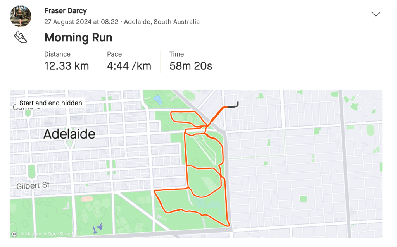Click the "Start and end hidden" label

(x=51, y=103)
